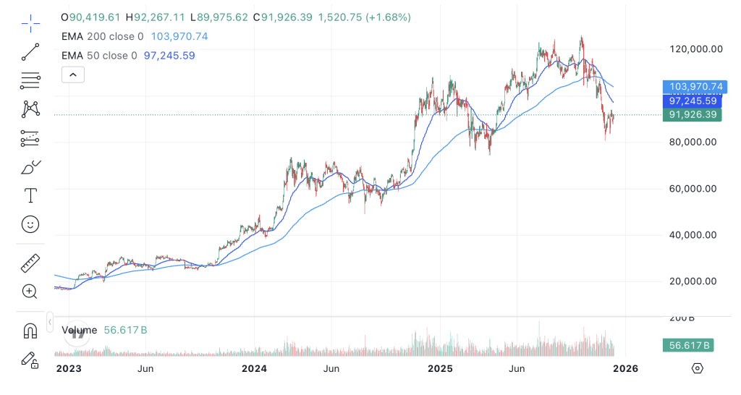Toggle magnet mode for drawings
741x395 pixels.
point(30,331)
